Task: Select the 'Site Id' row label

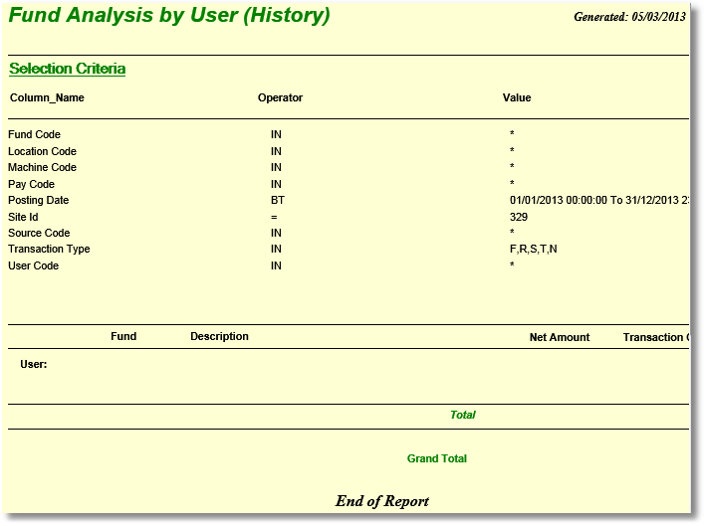Action: click(23, 217)
